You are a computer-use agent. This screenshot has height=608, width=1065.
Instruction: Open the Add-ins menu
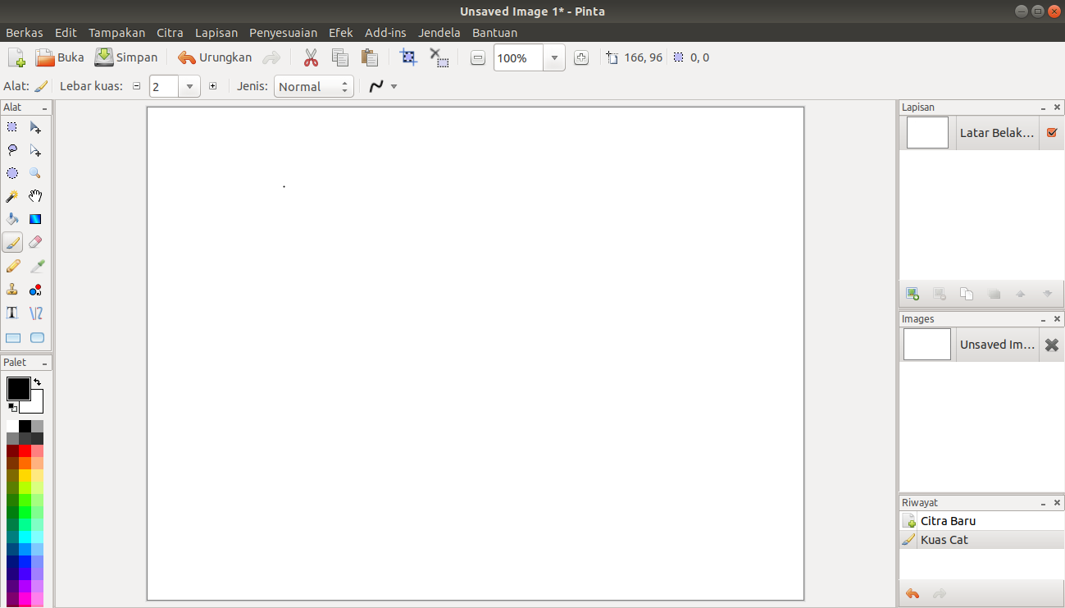tap(385, 33)
